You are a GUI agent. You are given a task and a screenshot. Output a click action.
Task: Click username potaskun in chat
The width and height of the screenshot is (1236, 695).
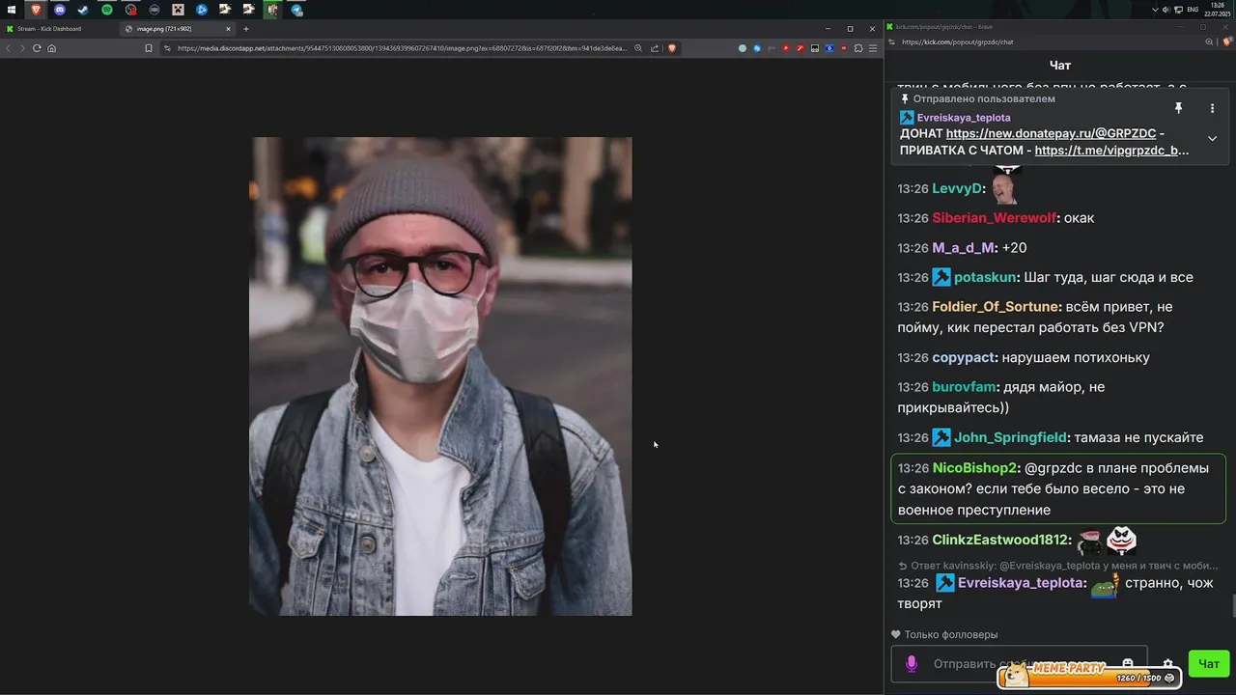point(985,277)
